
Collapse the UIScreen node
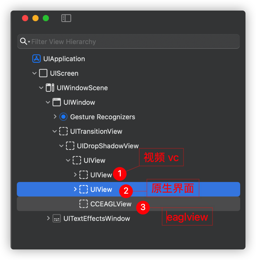[35, 73]
